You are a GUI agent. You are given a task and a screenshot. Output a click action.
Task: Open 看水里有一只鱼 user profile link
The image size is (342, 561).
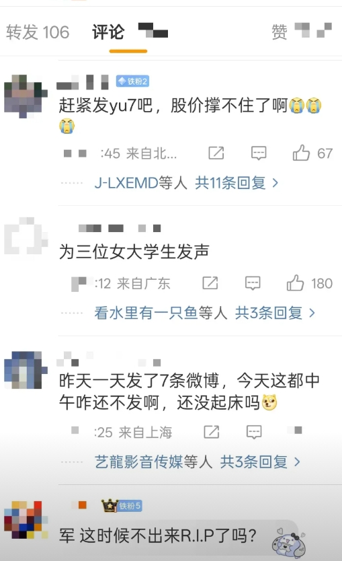point(146,313)
